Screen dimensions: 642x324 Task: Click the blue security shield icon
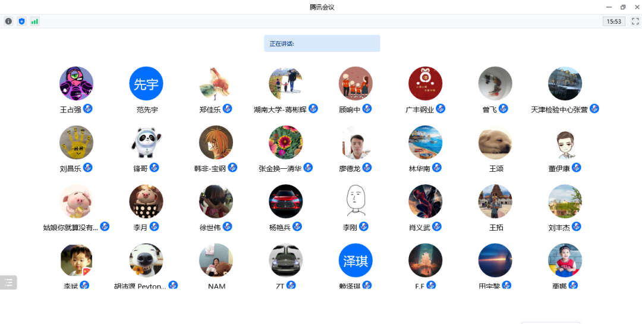tap(22, 21)
